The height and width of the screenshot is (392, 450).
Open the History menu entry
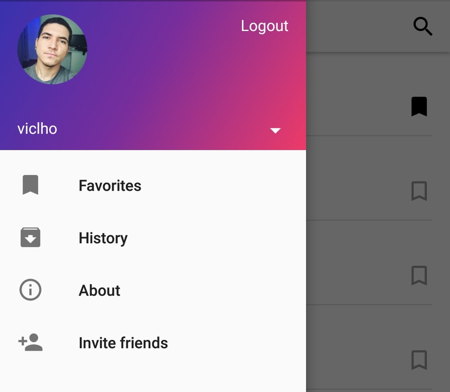tap(103, 238)
